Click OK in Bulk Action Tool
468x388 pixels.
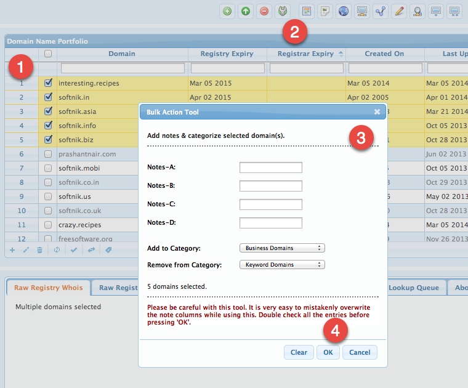[x=328, y=352]
